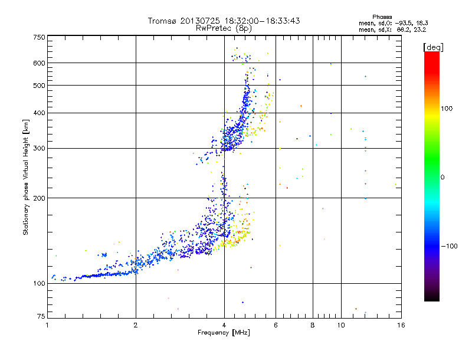This screenshot has width=472, height=354.
Task: Click the x-axis tick label '4'
Action: point(224,325)
